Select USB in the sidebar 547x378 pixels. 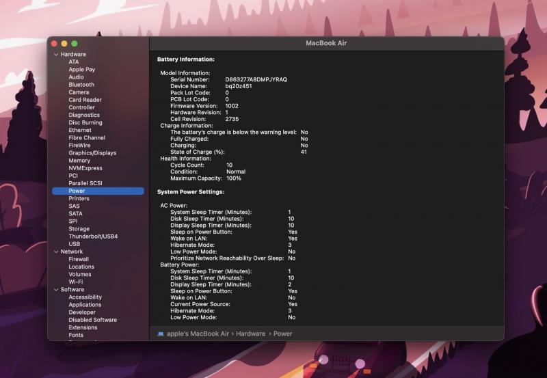75,244
